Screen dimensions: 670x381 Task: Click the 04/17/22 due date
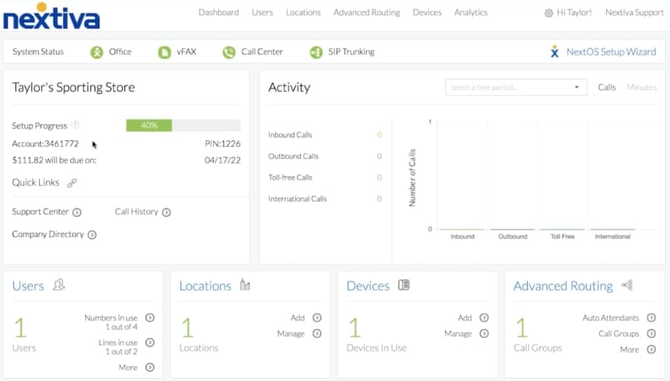coord(223,160)
